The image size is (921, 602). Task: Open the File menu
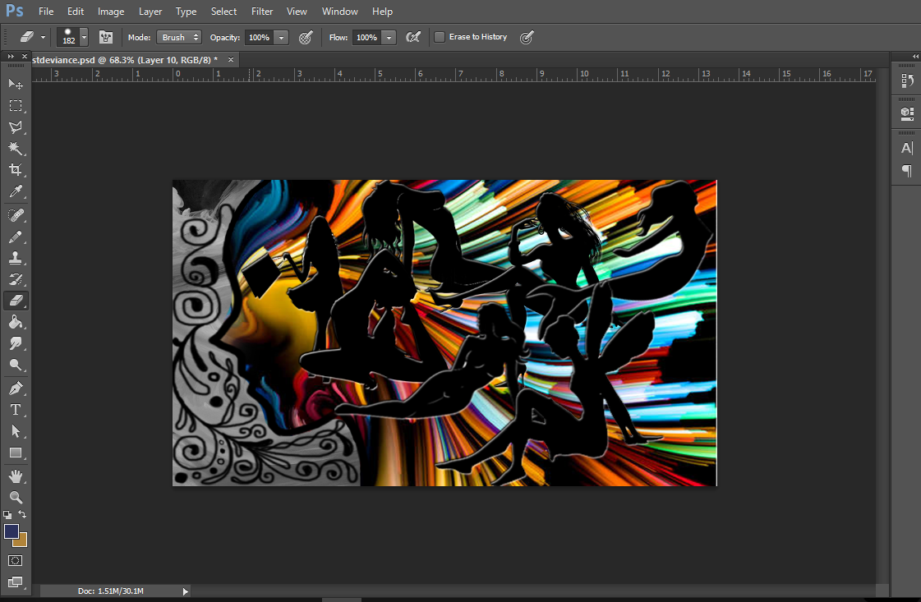pos(46,11)
